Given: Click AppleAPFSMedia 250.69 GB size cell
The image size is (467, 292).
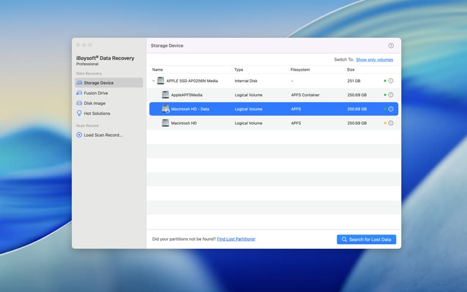Looking at the screenshot, I should coord(357,95).
